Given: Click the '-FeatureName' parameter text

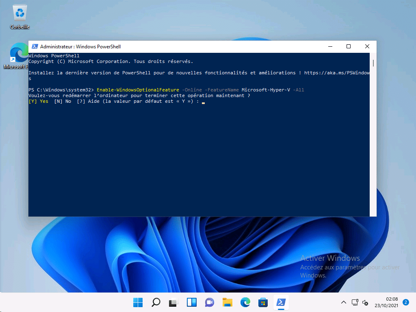Looking at the screenshot, I should [221, 90].
